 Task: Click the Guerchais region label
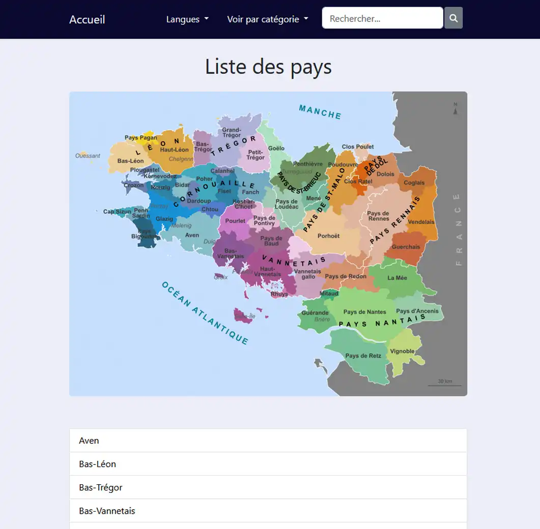(x=406, y=247)
